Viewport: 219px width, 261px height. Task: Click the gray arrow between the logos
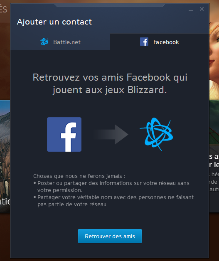(111, 134)
